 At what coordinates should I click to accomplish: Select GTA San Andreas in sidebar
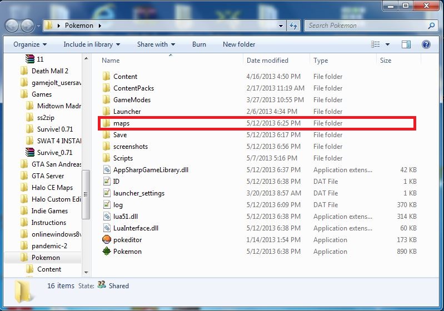tap(56, 164)
